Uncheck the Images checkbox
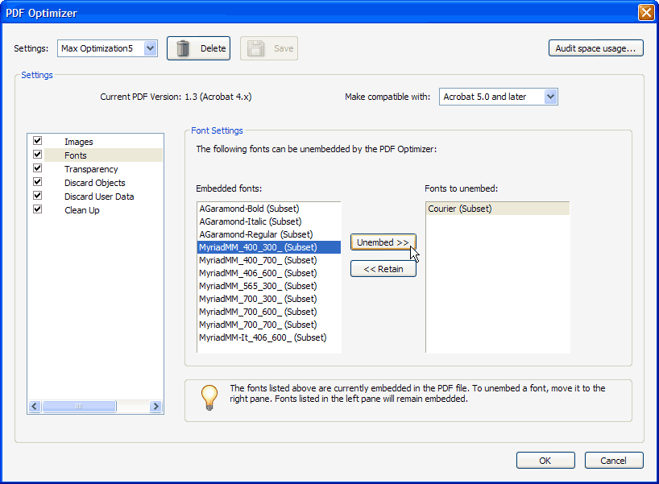 point(37,141)
